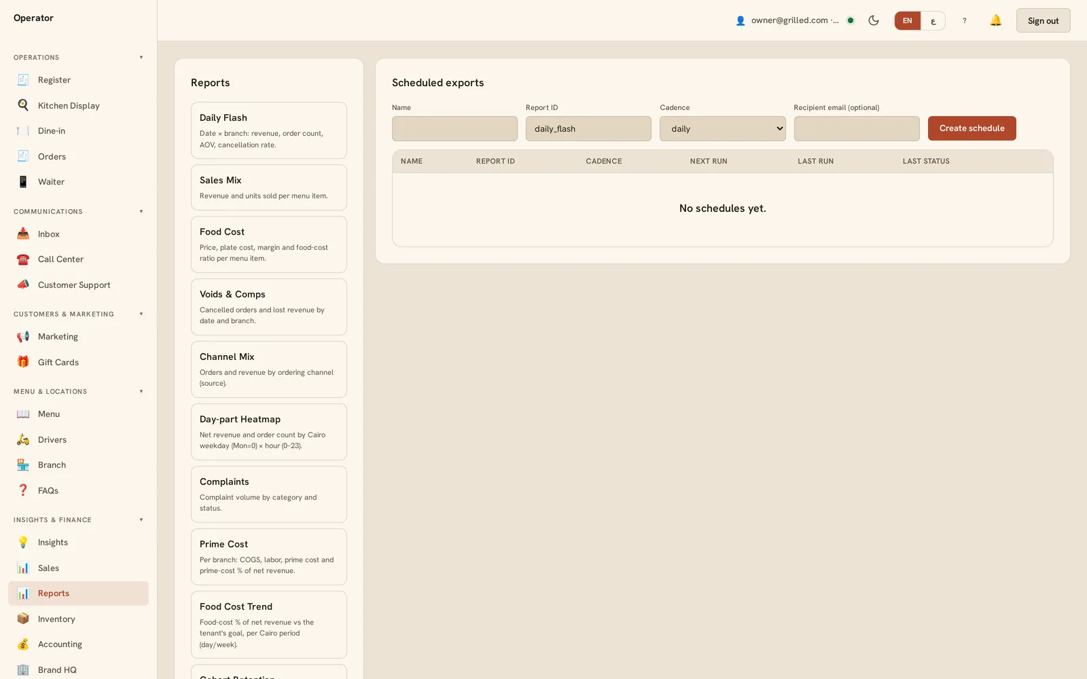The height and width of the screenshot is (679, 1087).
Task: Toggle dark mode moon icon
Action: pos(874,20)
